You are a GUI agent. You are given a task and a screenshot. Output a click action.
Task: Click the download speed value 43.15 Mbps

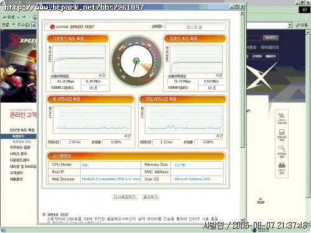click(x=65, y=81)
